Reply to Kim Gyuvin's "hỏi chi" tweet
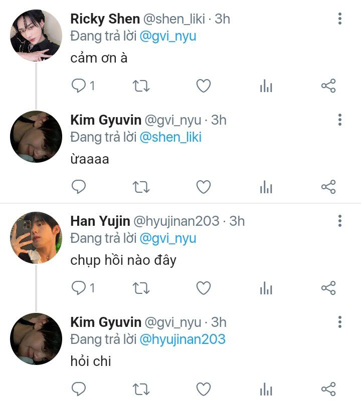This screenshot has height=404, width=361. (x=79, y=388)
